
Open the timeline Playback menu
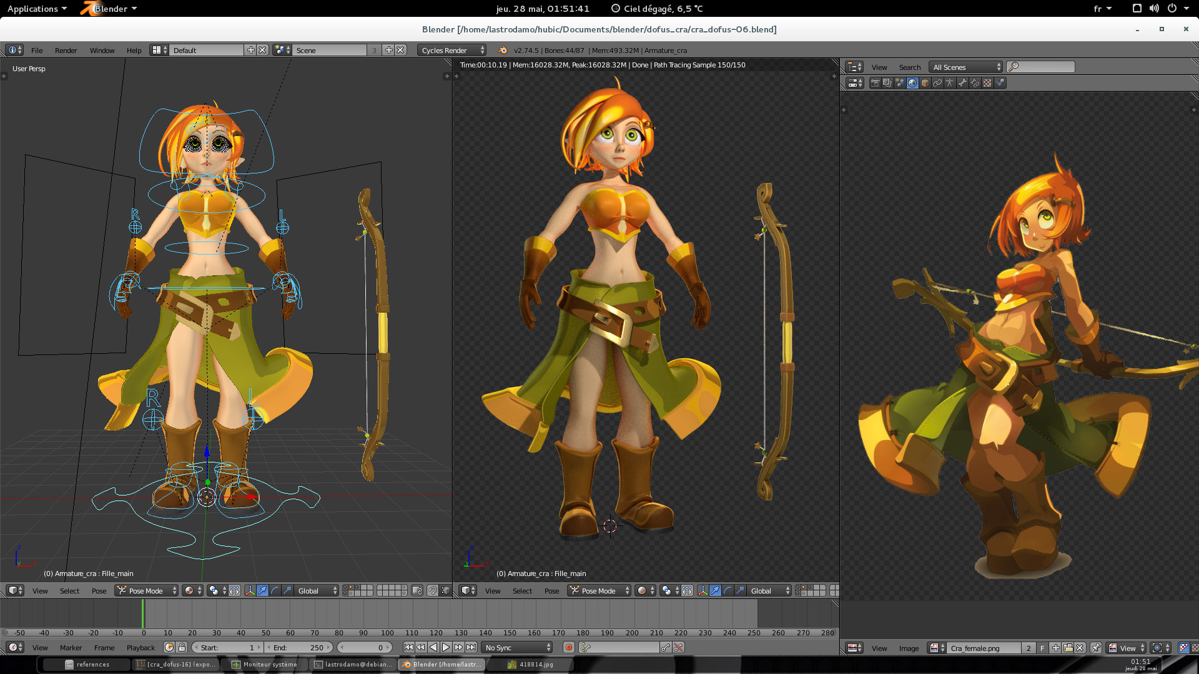pos(141,647)
